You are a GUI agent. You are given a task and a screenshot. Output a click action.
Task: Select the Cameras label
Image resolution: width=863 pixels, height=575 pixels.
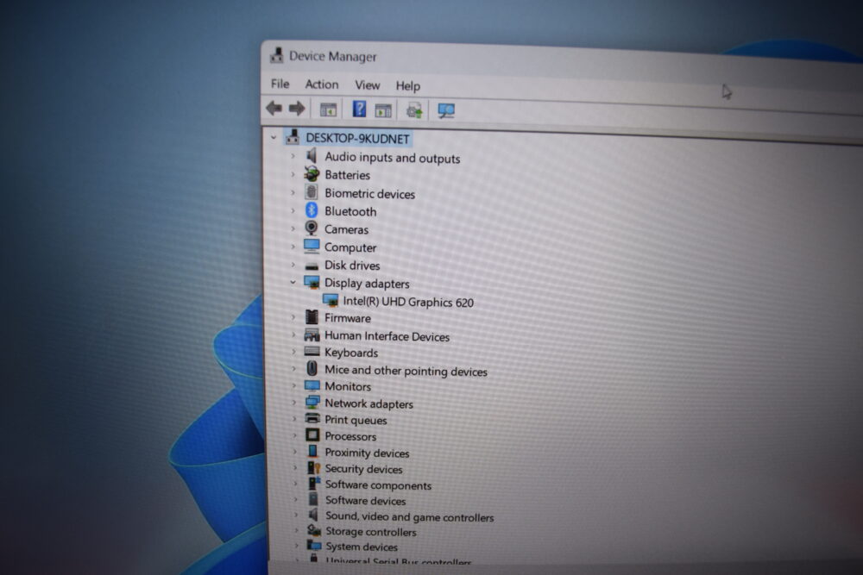(x=346, y=229)
